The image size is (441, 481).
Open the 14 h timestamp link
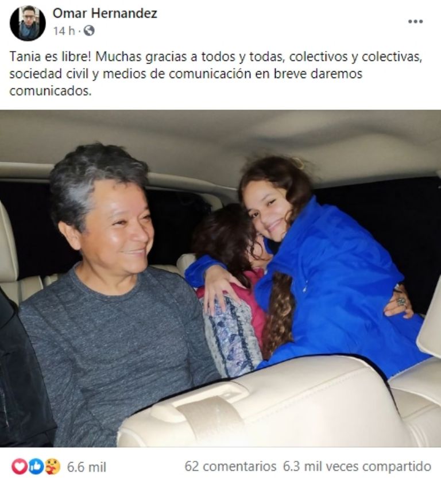click(x=64, y=30)
